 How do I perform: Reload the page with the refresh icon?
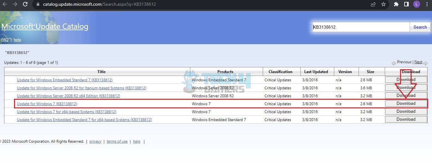(26, 4)
